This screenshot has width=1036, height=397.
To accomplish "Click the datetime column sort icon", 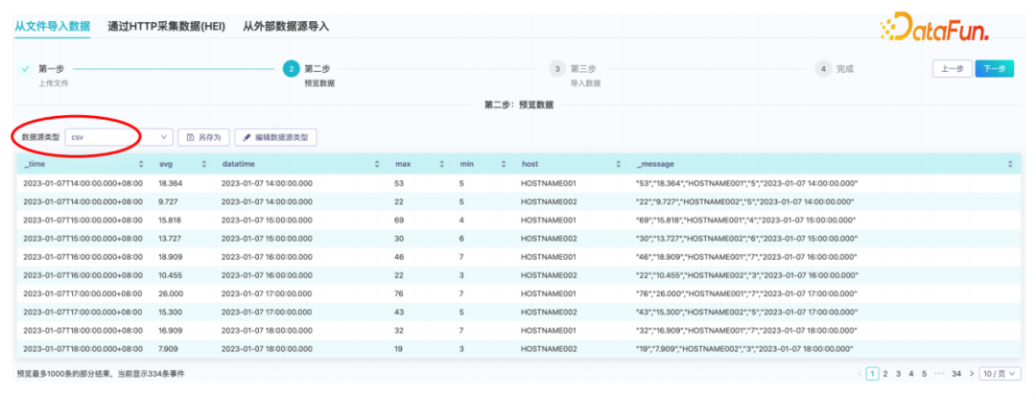I will pyautogui.click(x=377, y=164).
